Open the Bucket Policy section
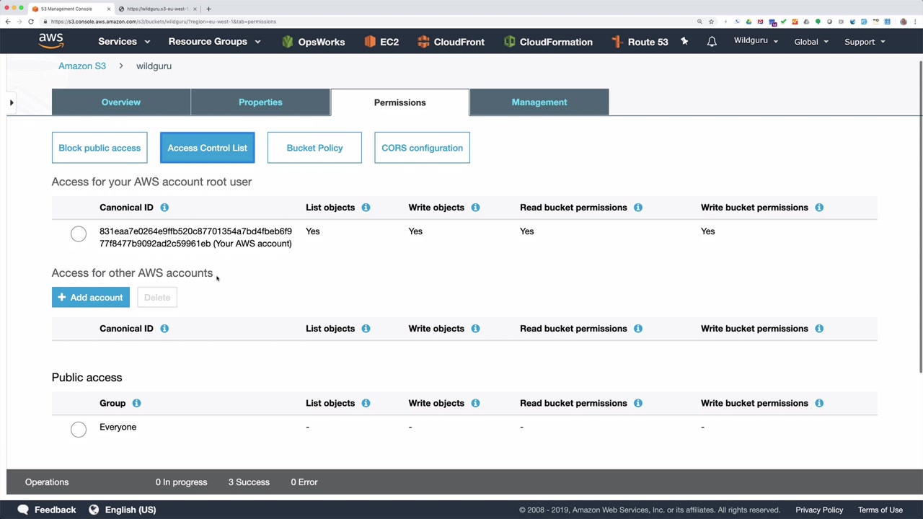 [x=314, y=148]
